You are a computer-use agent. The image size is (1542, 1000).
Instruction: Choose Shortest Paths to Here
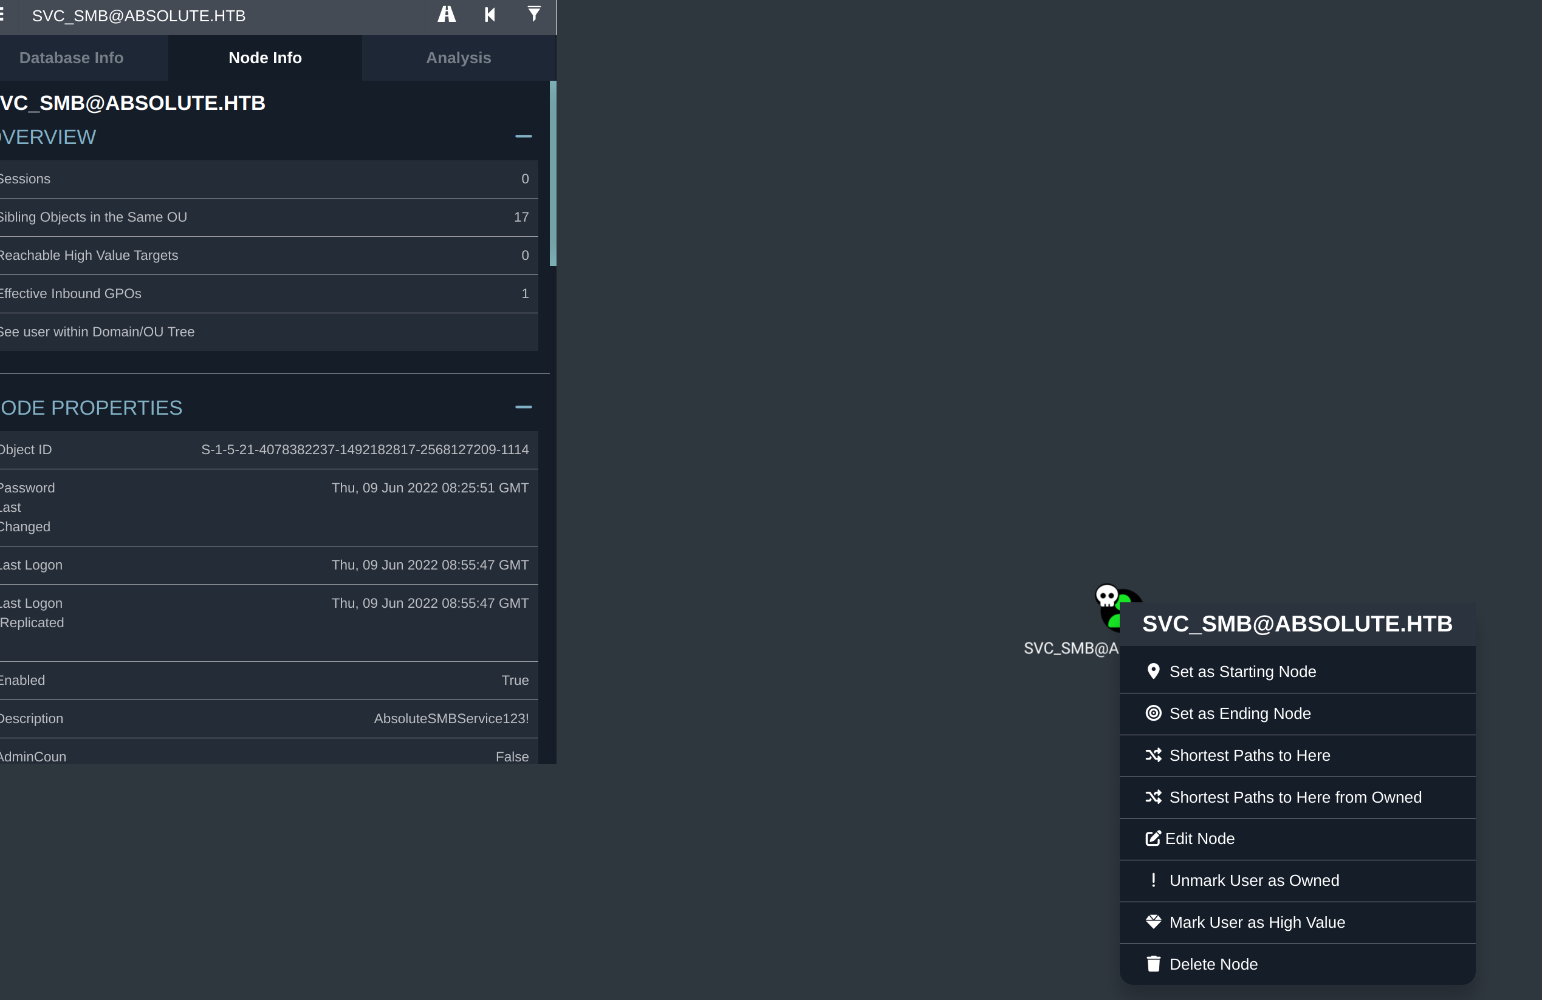click(1249, 756)
